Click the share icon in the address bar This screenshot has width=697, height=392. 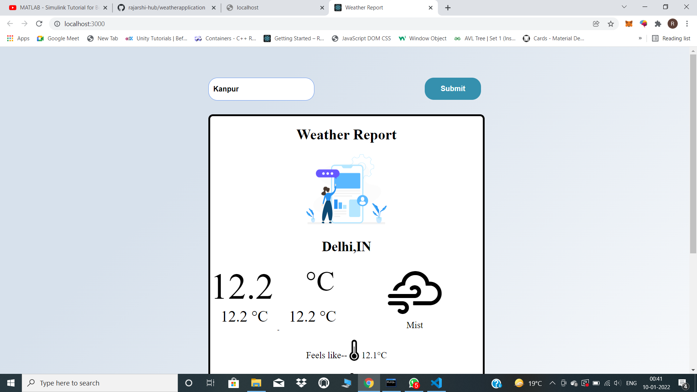point(596,24)
